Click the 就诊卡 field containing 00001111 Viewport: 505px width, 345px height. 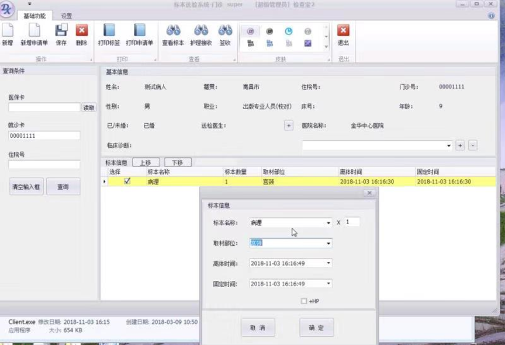point(44,135)
